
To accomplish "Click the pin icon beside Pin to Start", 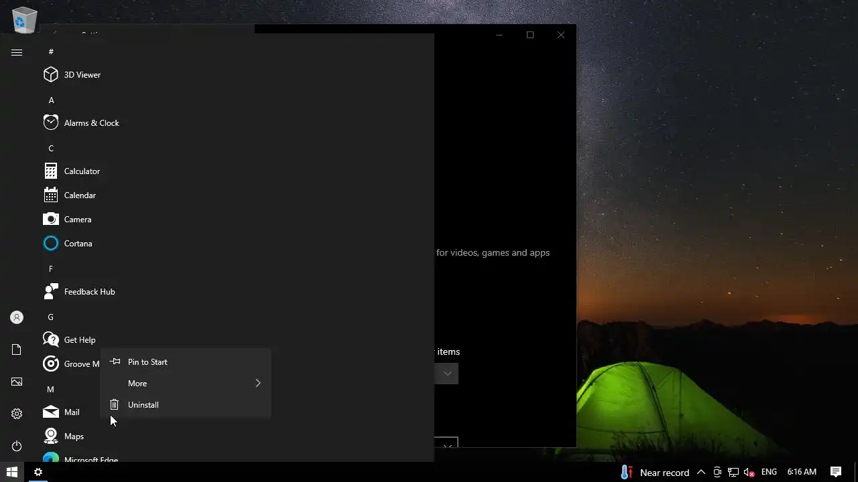I will pos(115,361).
